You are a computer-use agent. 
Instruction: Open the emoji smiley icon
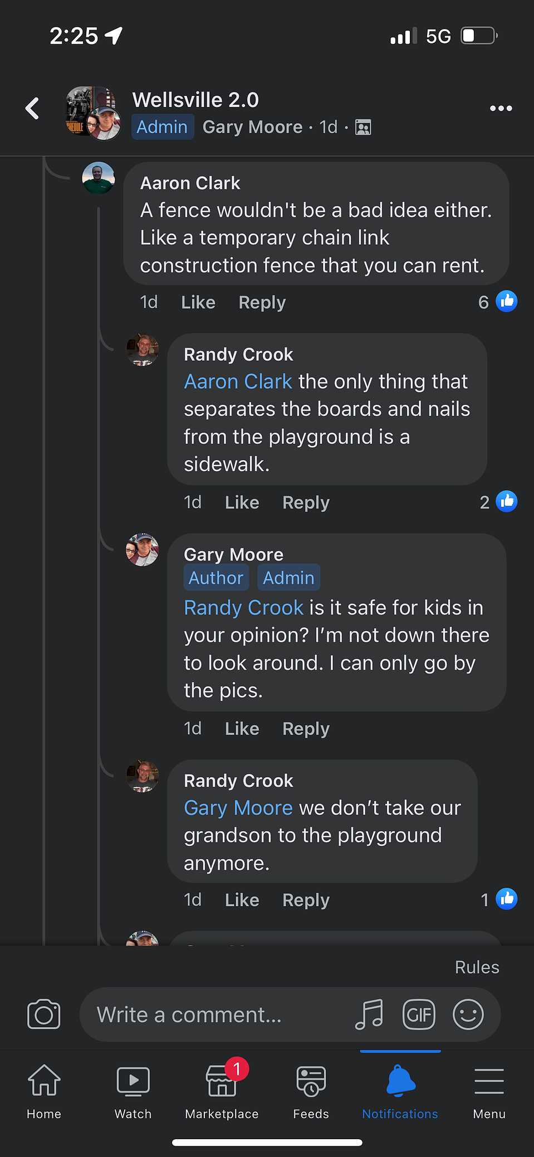point(468,1014)
